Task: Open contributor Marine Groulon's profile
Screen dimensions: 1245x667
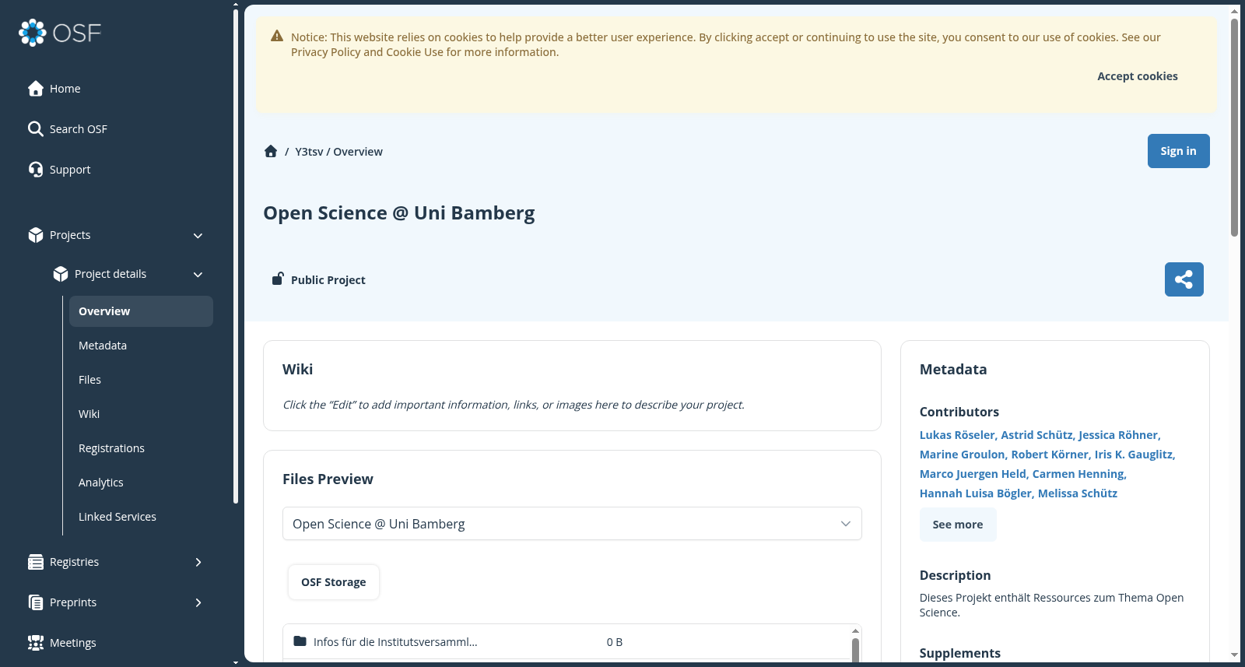Action: coord(963,455)
